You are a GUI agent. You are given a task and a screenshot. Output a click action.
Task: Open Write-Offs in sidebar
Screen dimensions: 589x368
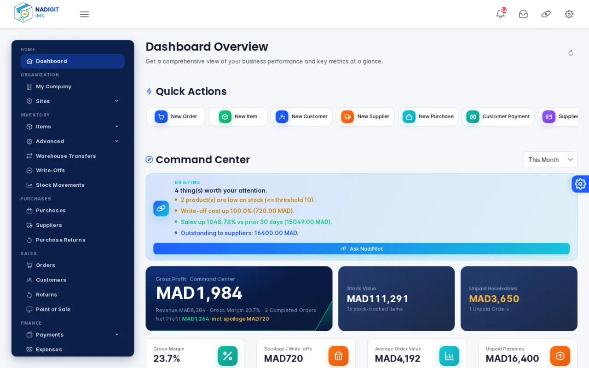73,170
